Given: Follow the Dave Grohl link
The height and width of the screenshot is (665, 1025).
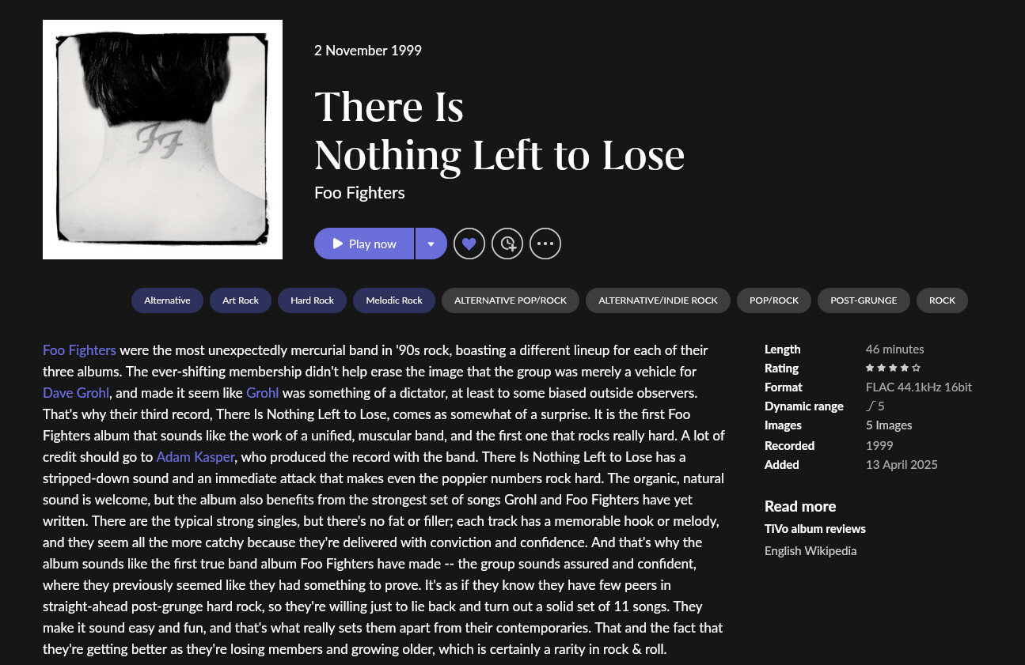Looking at the screenshot, I should point(76,392).
